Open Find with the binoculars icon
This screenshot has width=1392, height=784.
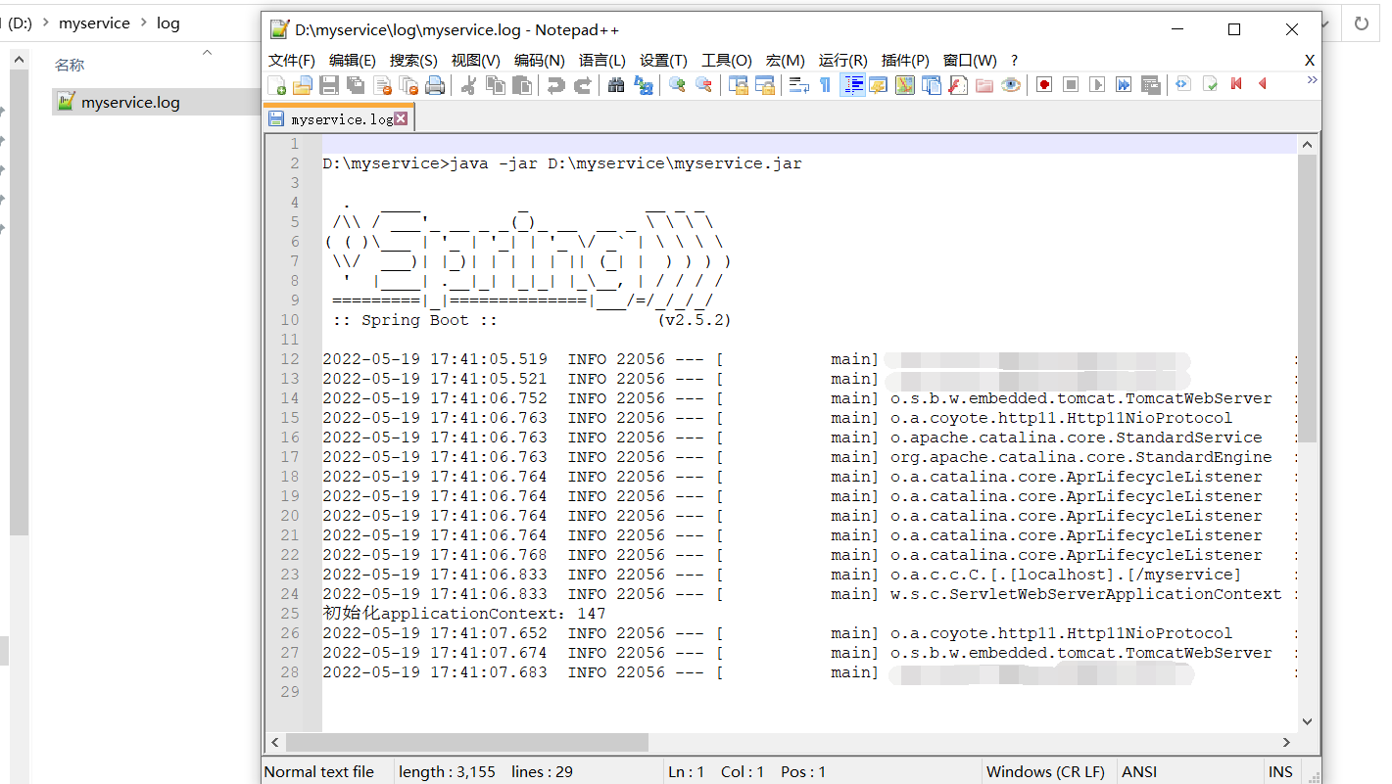click(616, 85)
